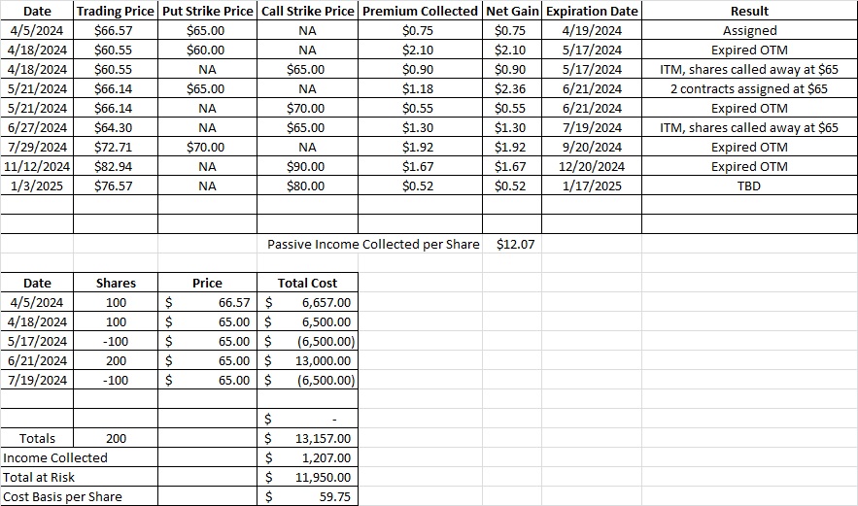This screenshot has height=506, width=858.
Task: Select the 12/20/2024 expiration date cell
Action: (592, 166)
